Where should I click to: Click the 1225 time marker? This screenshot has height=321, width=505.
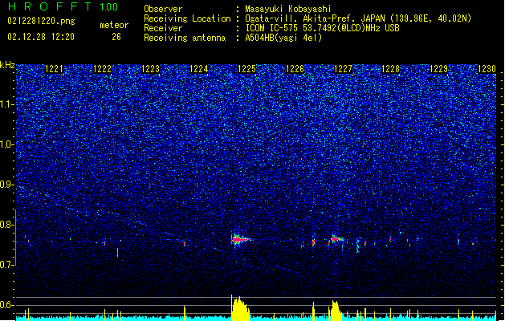(x=246, y=69)
